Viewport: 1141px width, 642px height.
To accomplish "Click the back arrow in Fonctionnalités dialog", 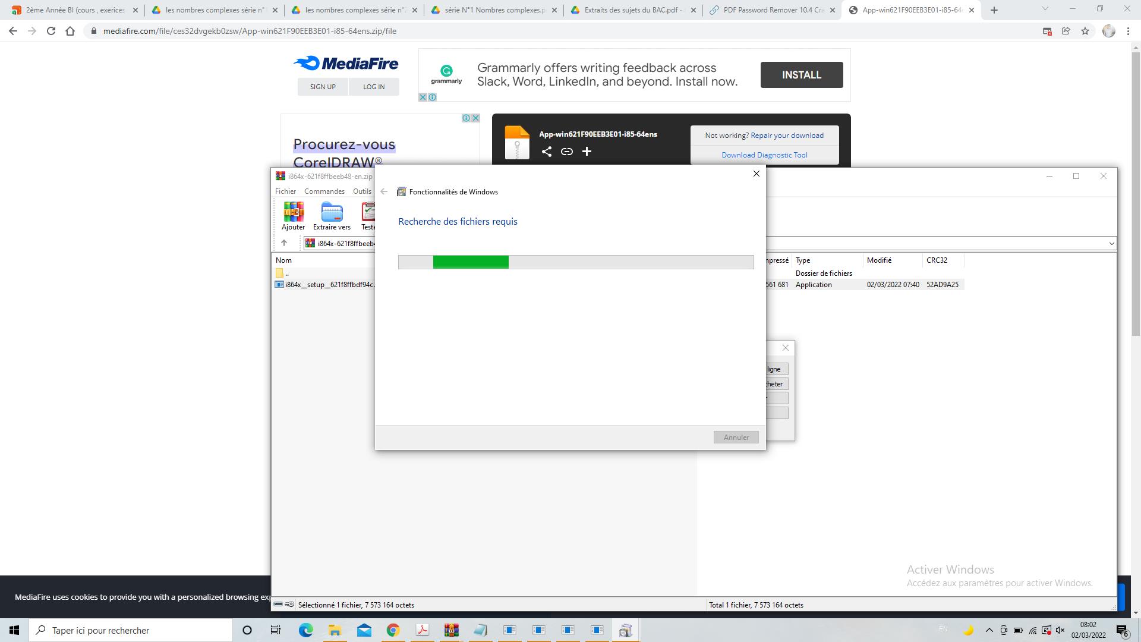I will coord(384,191).
